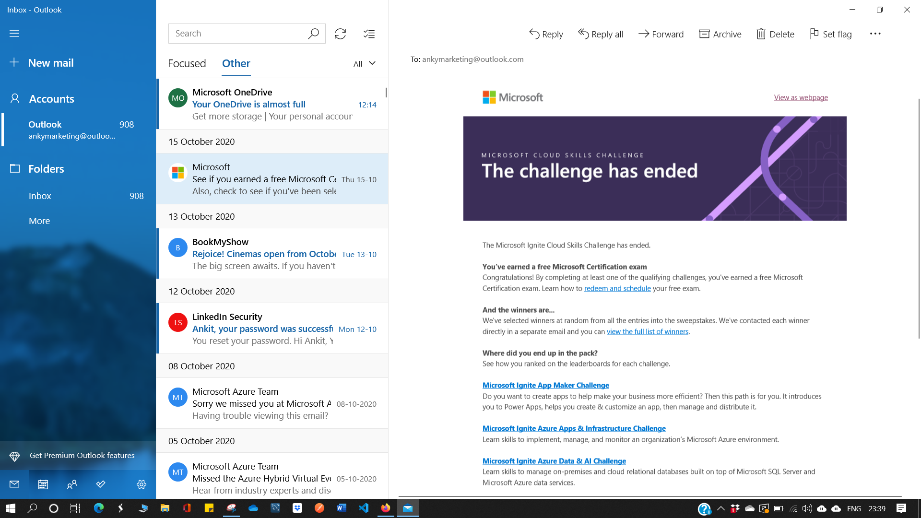Show hidden system tray icons
921x518 pixels.
720,508
